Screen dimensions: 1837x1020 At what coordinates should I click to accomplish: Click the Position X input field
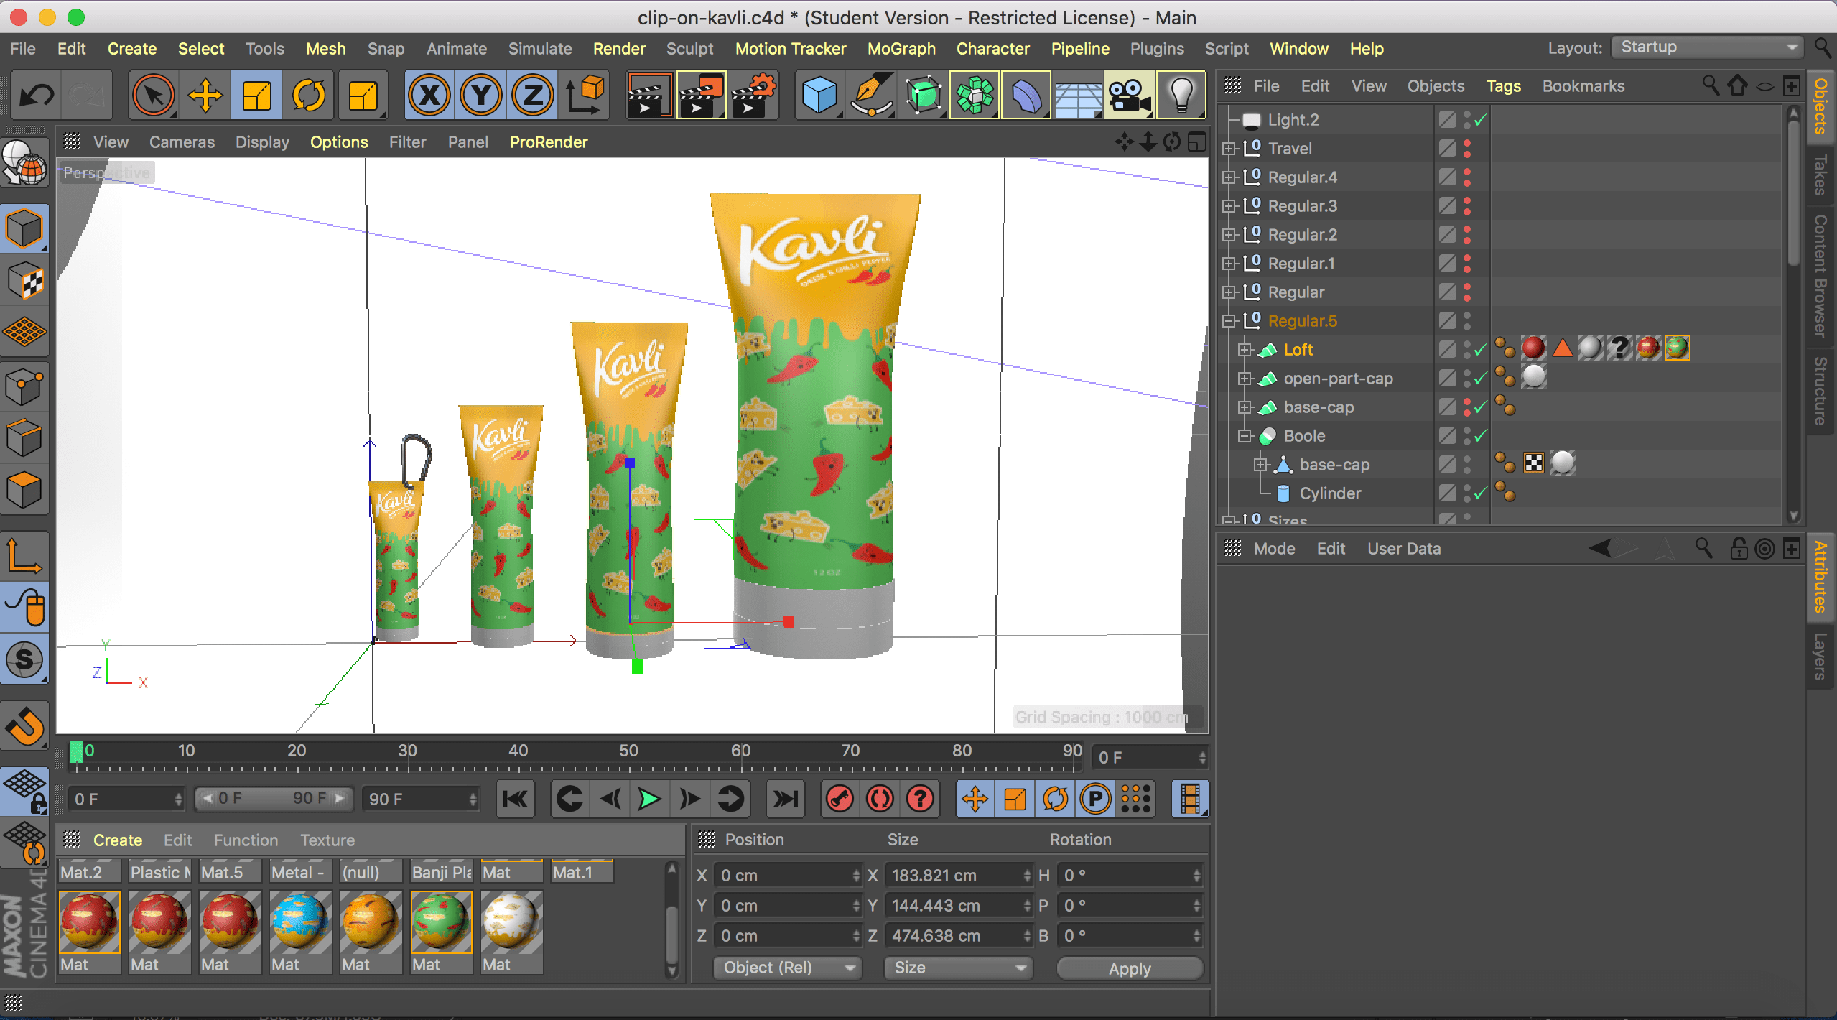788,876
